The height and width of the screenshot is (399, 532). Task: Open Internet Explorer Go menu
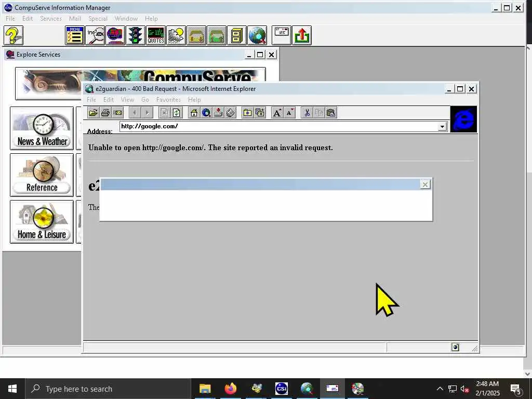(145, 100)
